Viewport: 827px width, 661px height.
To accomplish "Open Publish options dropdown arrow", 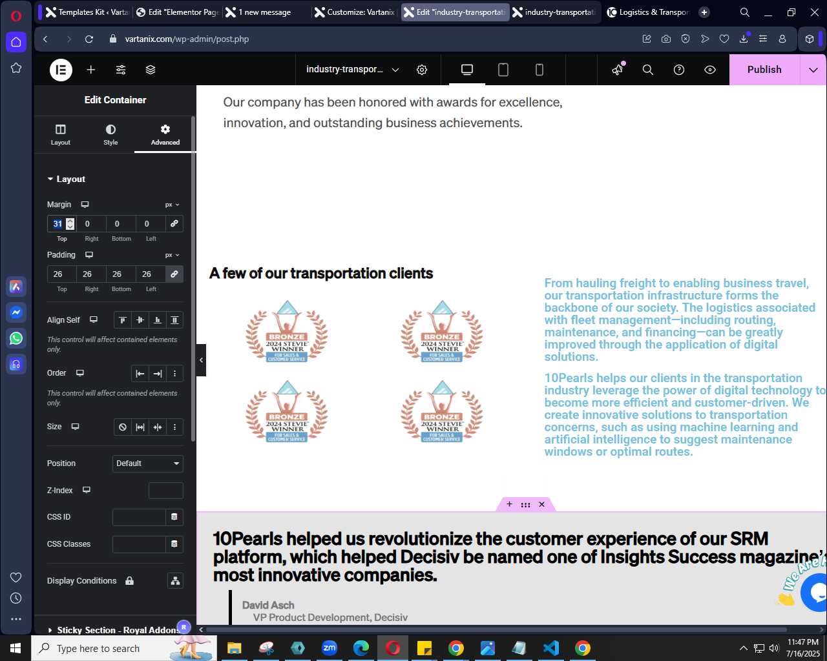I will [x=813, y=70].
